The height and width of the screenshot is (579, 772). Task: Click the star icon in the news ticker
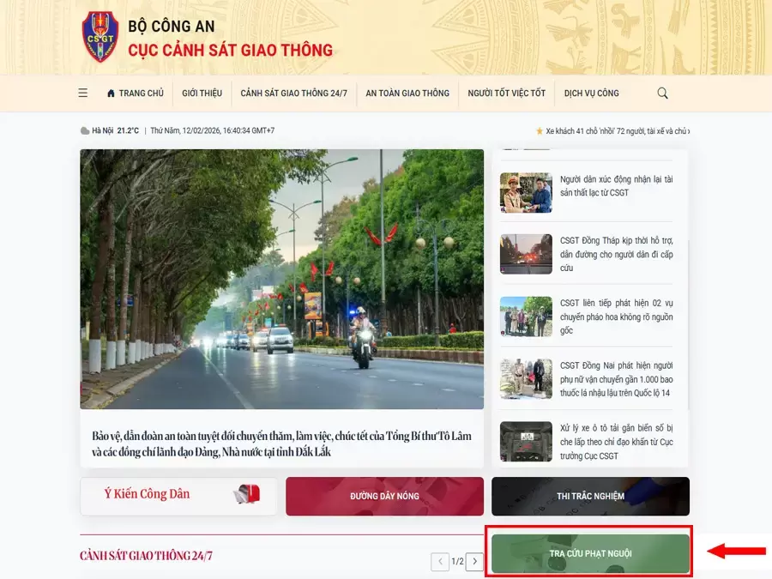pyautogui.click(x=540, y=131)
